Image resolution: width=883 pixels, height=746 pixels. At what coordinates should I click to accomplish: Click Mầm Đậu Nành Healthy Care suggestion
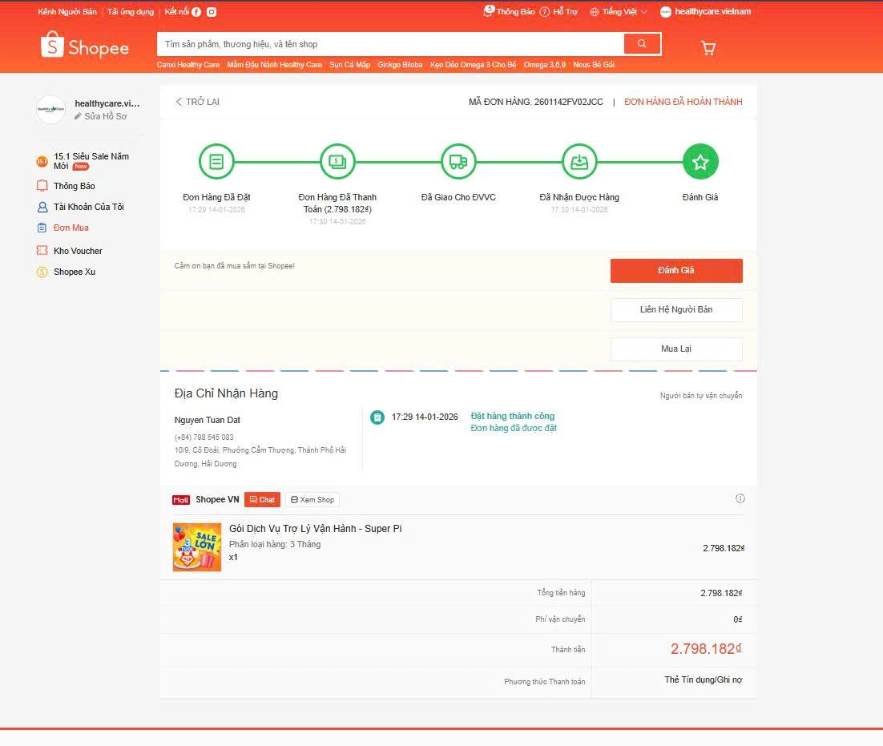275,65
